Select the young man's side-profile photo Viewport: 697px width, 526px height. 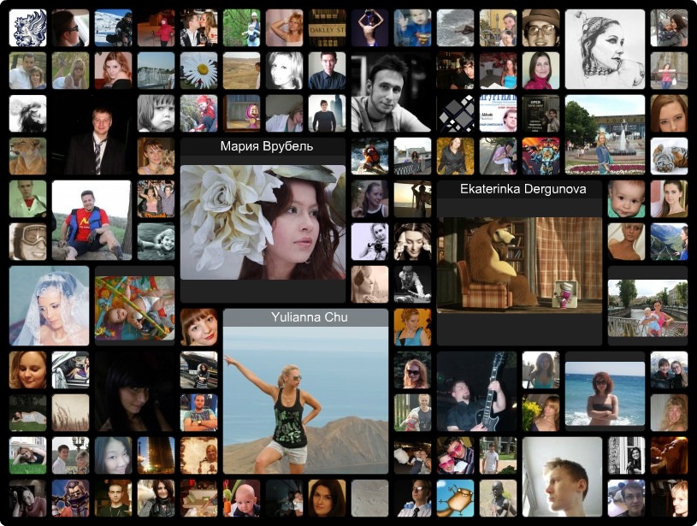(x=563, y=476)
